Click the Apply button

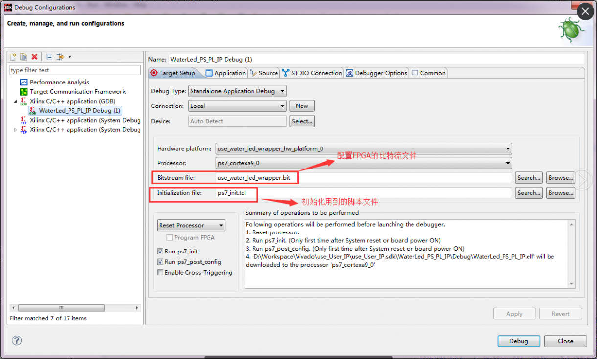coord(514,314)
